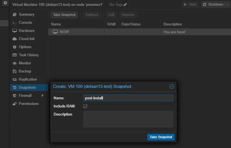231x148 pixels.
Task: Click the Shutdown button
Action: click(x=213, y=4)
